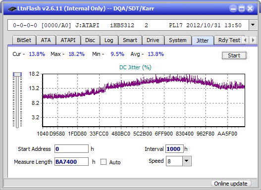Screen dimensions: 261x190
Task: Click the LtnFlash chip icon in title bar
Action: pos(12,9)
